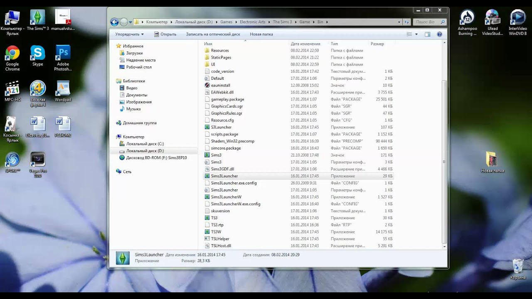Image resolution: width=532 pixels, height=299 pixels.
Task: Open Документы library in the sidebar
Action: pyautogui.click(x=137, y=95)
